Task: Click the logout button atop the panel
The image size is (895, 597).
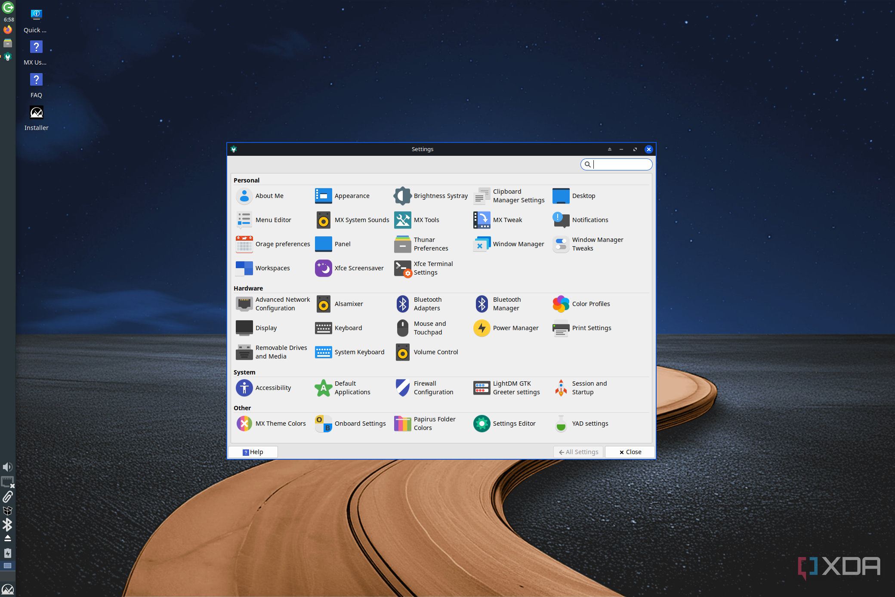Action: [x=8, y=7]
